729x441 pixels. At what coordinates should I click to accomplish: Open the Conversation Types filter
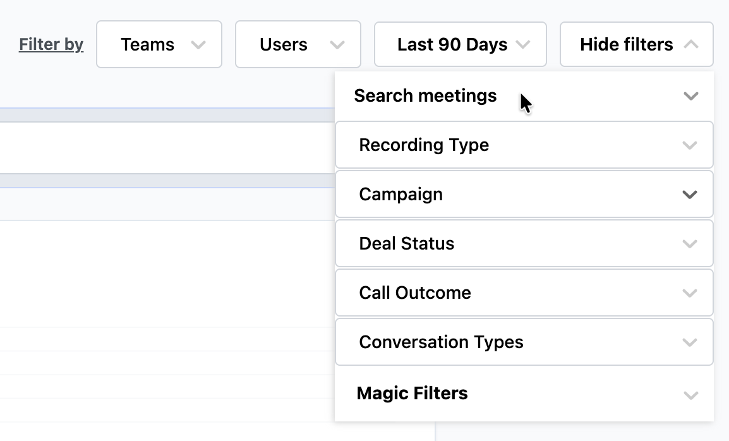tap(441, 342)
